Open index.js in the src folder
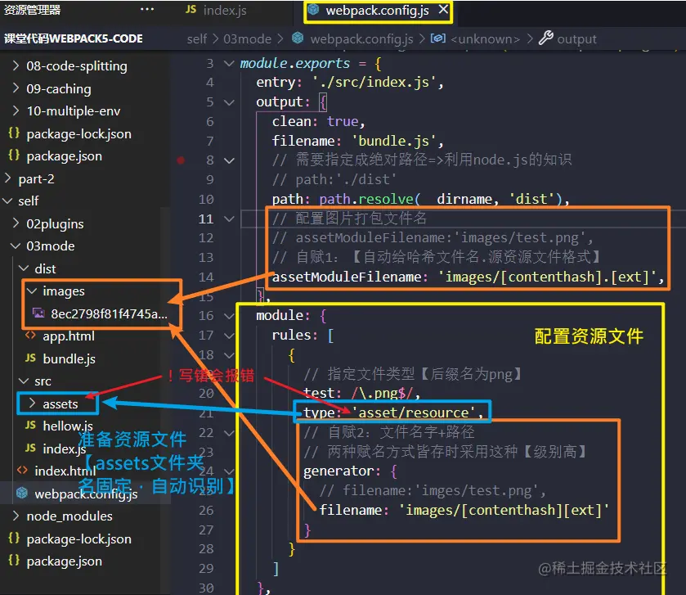The image size is (686, 595). pos(65,449)
